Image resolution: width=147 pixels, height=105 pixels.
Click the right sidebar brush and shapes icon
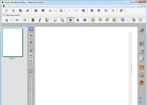click(x=142, y=51)
